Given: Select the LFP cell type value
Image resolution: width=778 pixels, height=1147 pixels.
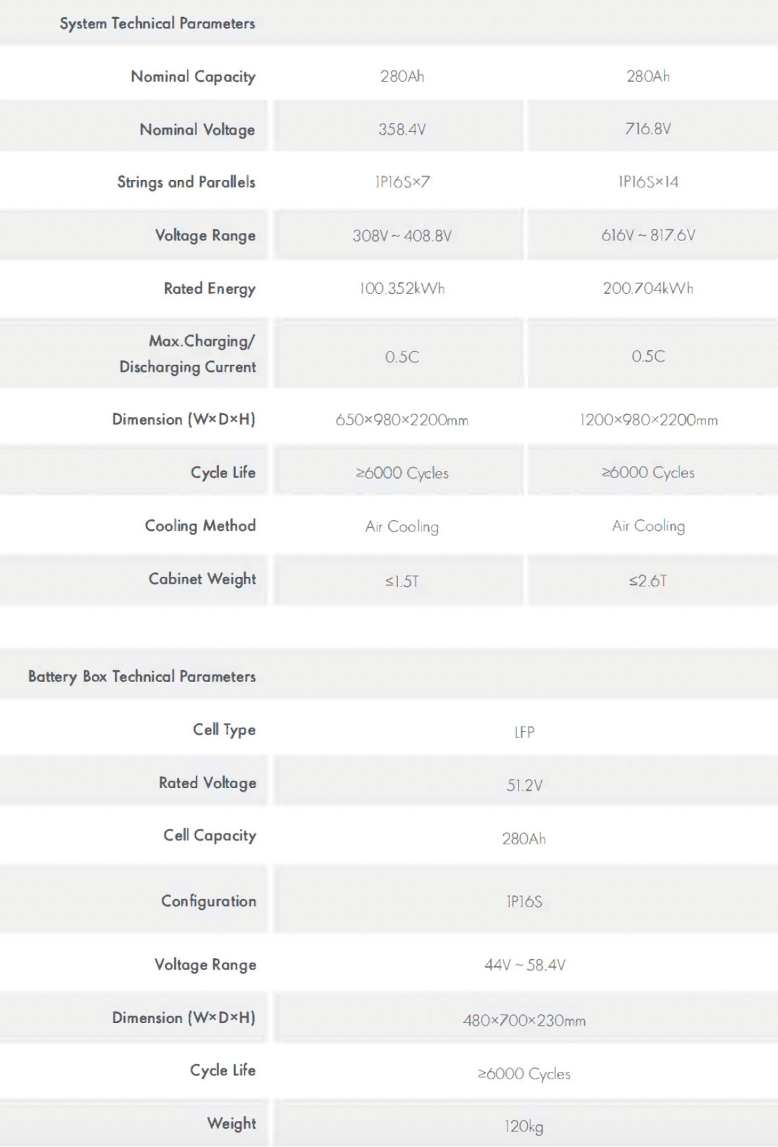Looking at the screenshot, I should click(524, 732).
